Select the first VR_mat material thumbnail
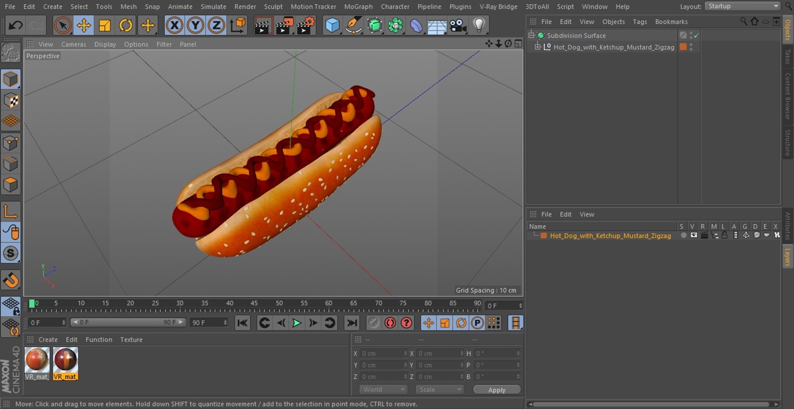The image size is (794, 409). [x=37, y=363]
